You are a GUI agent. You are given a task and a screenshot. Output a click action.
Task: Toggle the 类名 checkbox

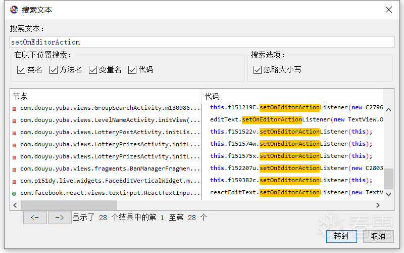coord(21,70)
